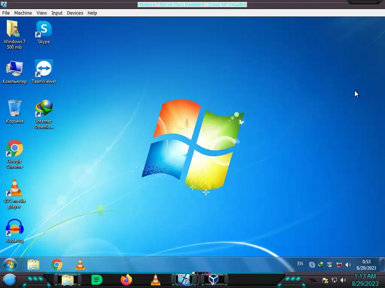The image size is (385, 288).
Task: Show hidden host tray icons
Action: (x=313, y=280)
